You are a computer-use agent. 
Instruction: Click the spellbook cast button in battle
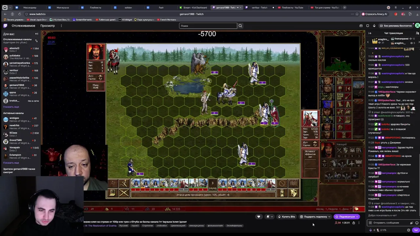tap(294, 184)
